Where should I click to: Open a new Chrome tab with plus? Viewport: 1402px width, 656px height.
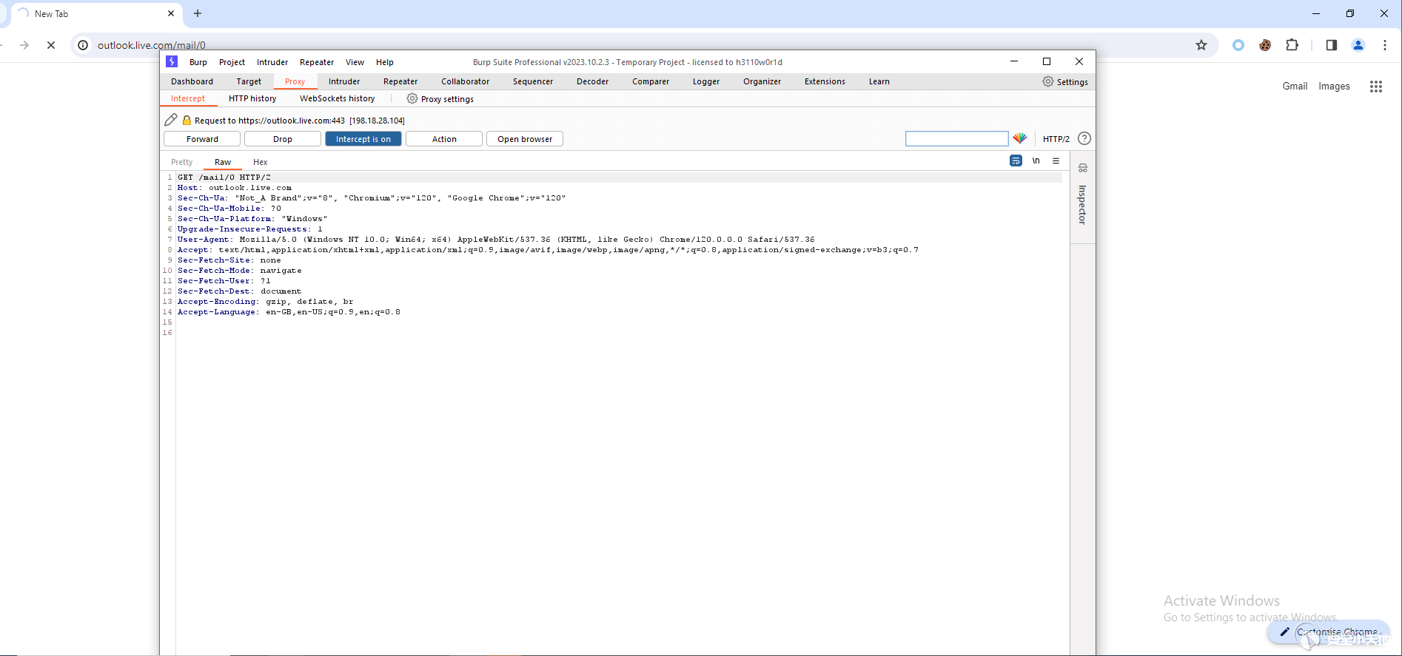(198, 13)
